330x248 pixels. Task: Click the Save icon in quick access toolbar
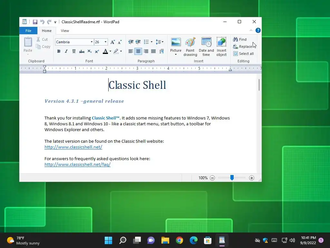pos(35,22)
